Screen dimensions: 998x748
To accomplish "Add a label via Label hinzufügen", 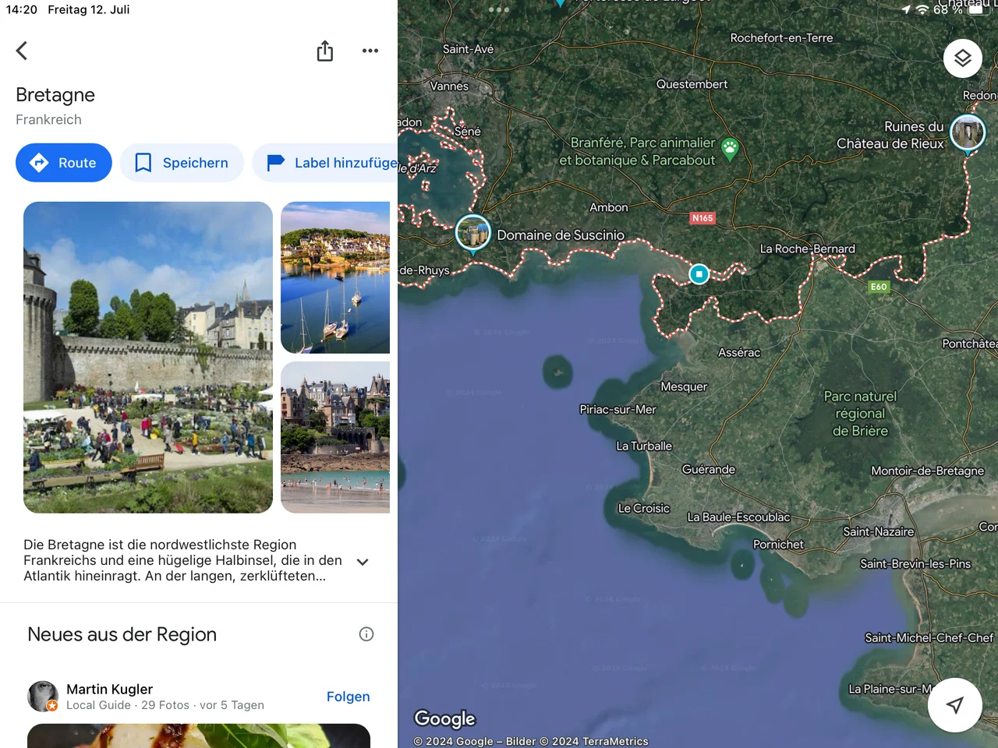I will point(327,163).
